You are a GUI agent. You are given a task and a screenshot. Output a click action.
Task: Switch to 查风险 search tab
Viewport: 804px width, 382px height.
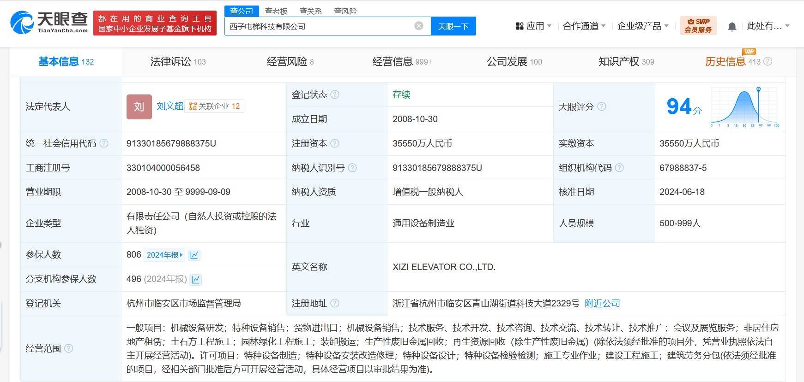pos(345,11)
